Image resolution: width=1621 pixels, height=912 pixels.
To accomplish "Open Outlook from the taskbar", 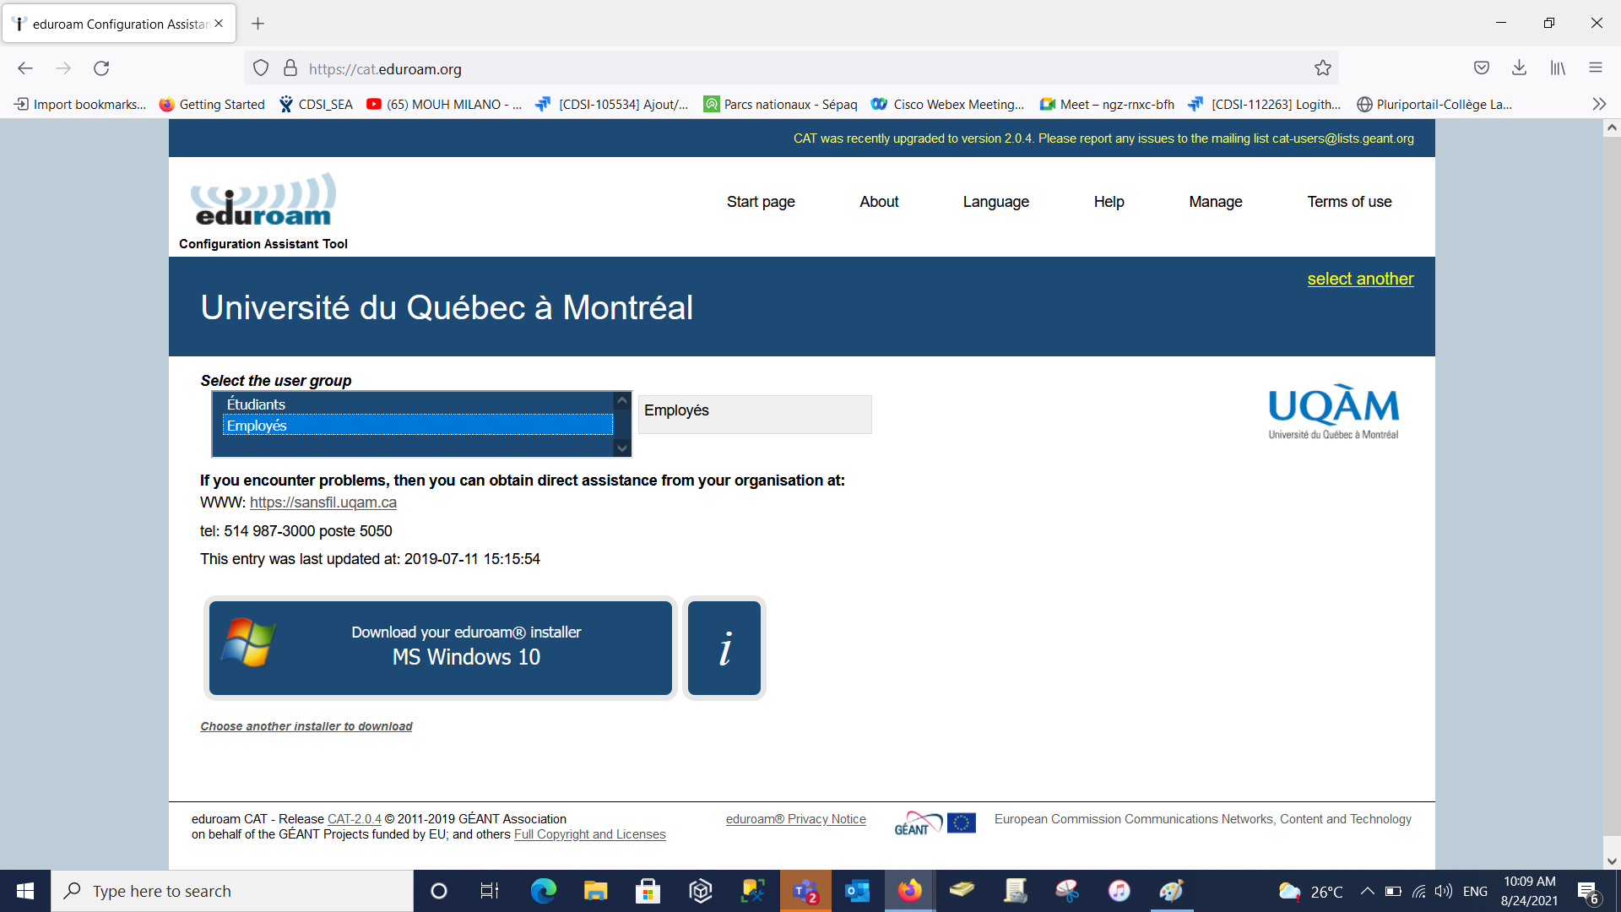I will (858, 891).
